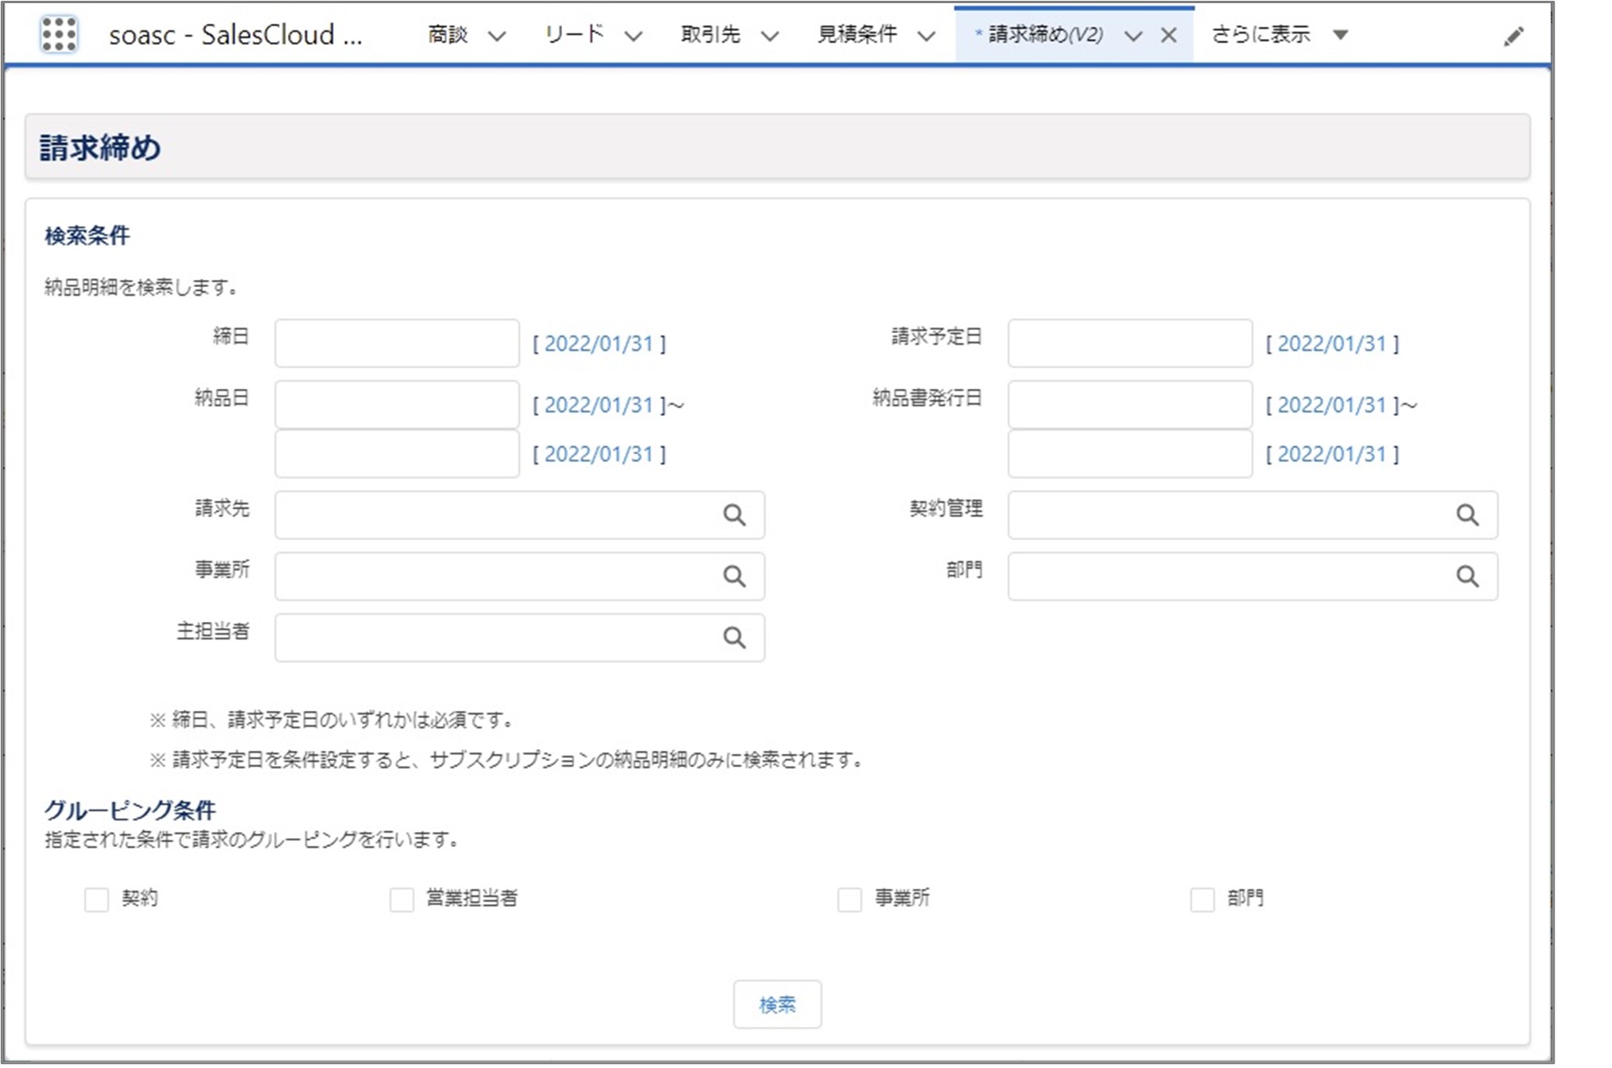This screenshot has height=1068, width=1612.
Task: Click into the 主担当者 lookup field
Action: 519,637
